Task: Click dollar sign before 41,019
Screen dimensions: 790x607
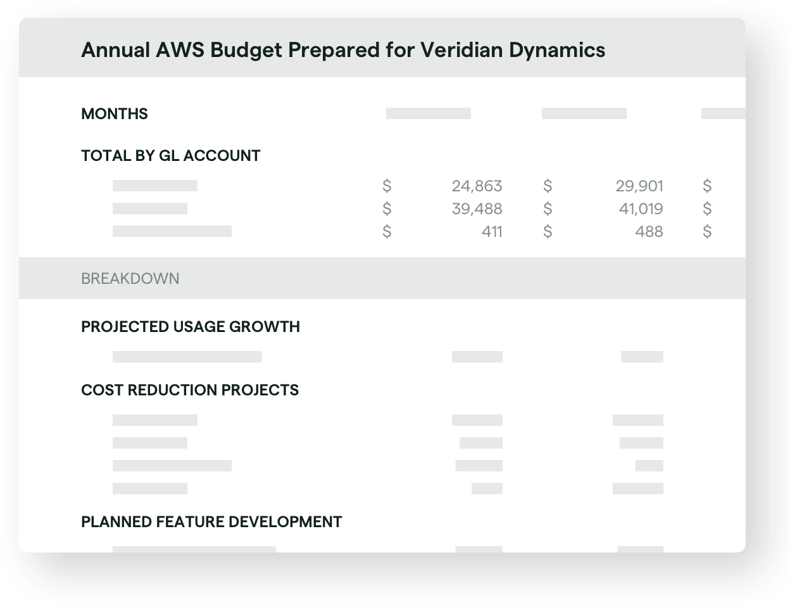Action: tap(548, 208)
